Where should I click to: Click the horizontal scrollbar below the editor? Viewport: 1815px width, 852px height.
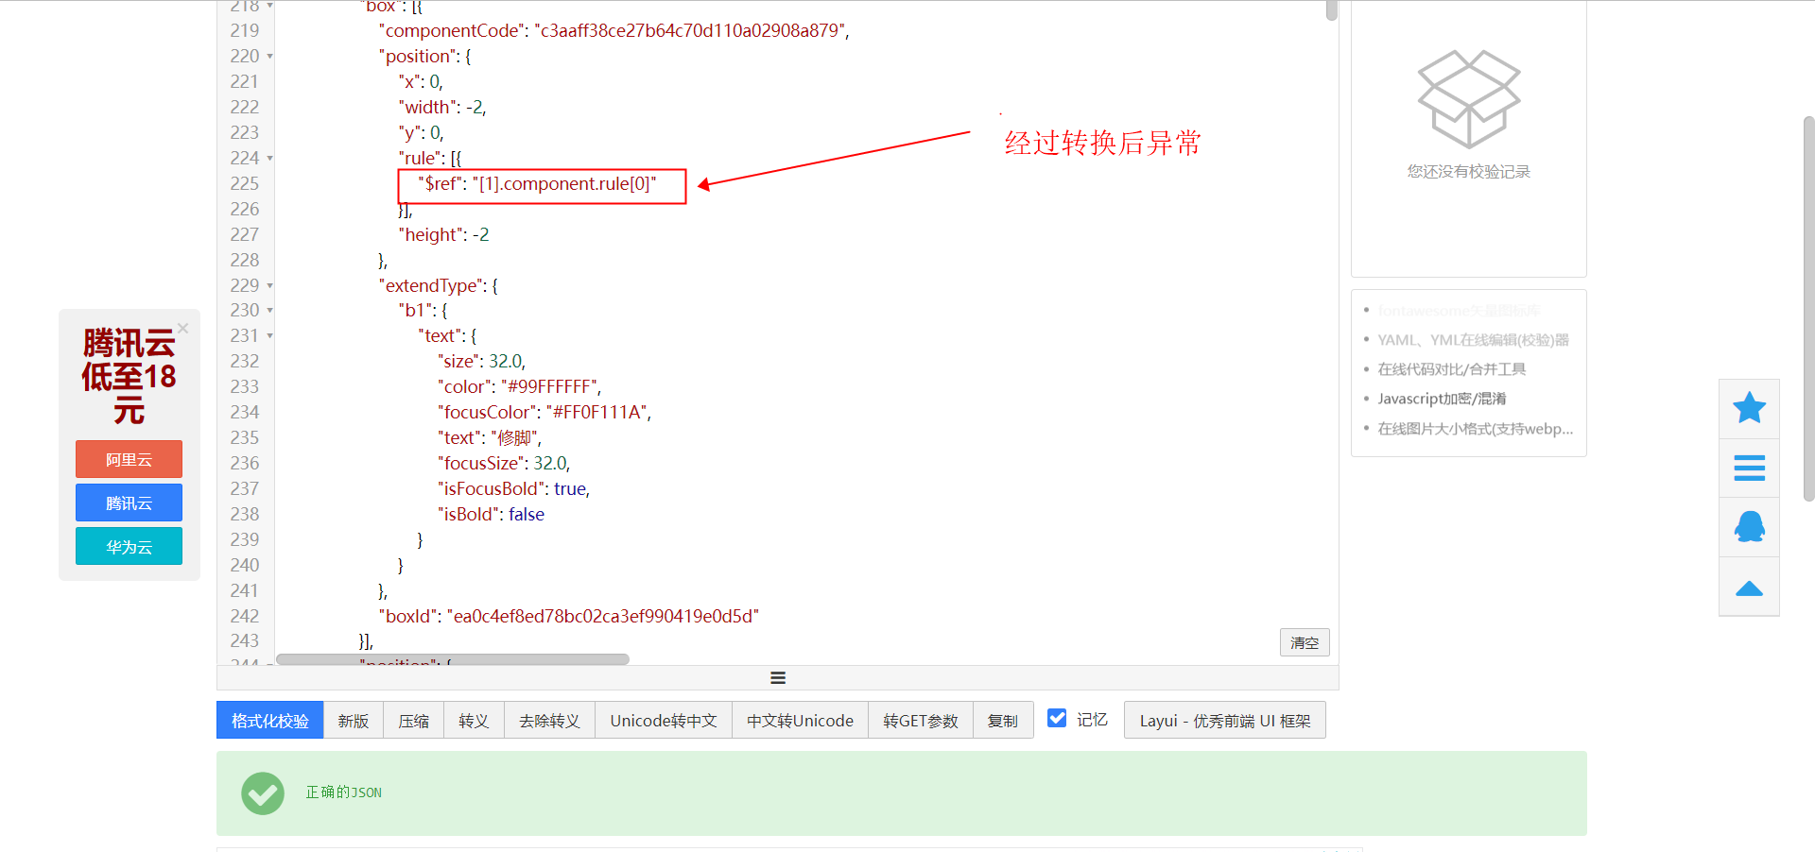451,659
